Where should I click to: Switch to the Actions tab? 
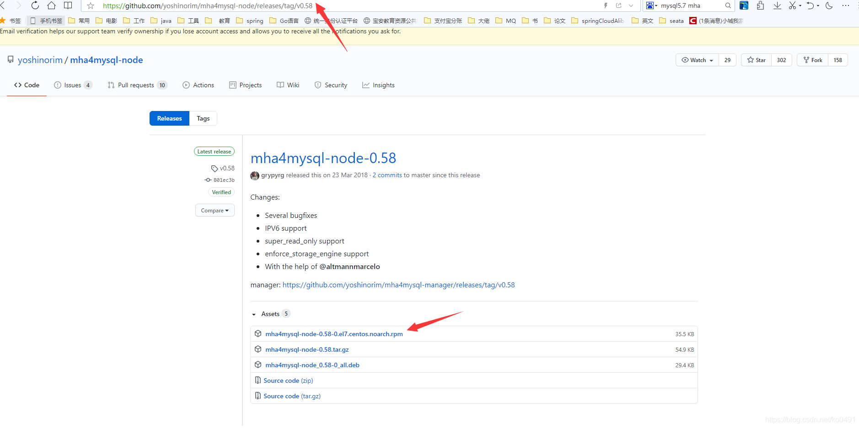tap(199, 85)
